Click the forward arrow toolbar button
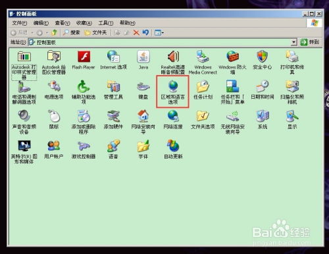 (x=39, y=33)
